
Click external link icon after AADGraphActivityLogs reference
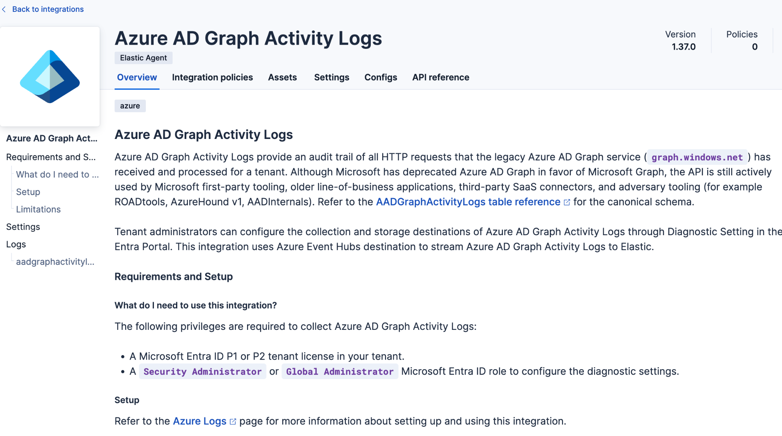coord(567,202)
